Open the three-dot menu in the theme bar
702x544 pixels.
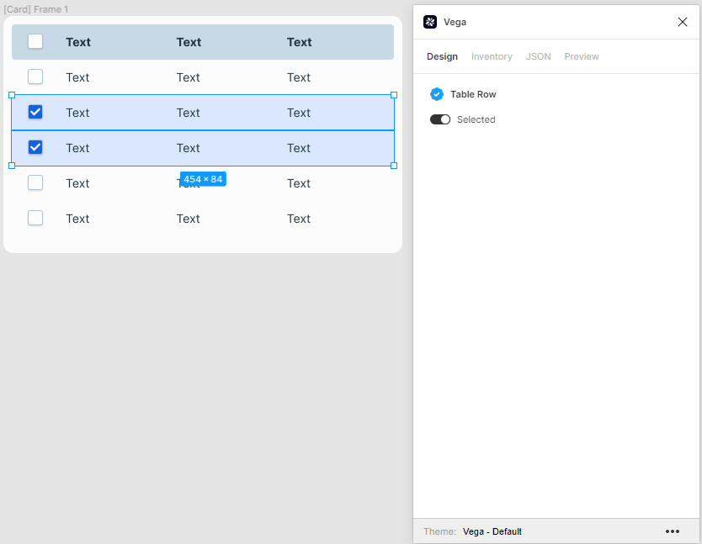click(672, 531)
